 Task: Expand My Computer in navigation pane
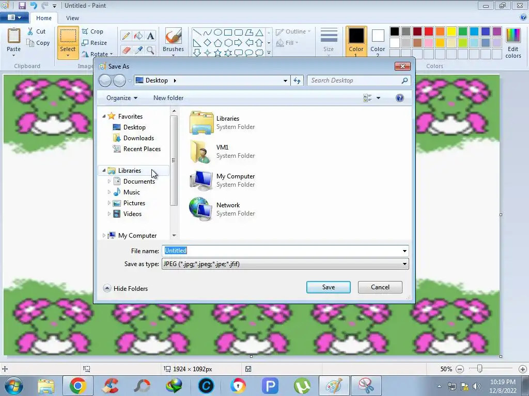point(104,236)
